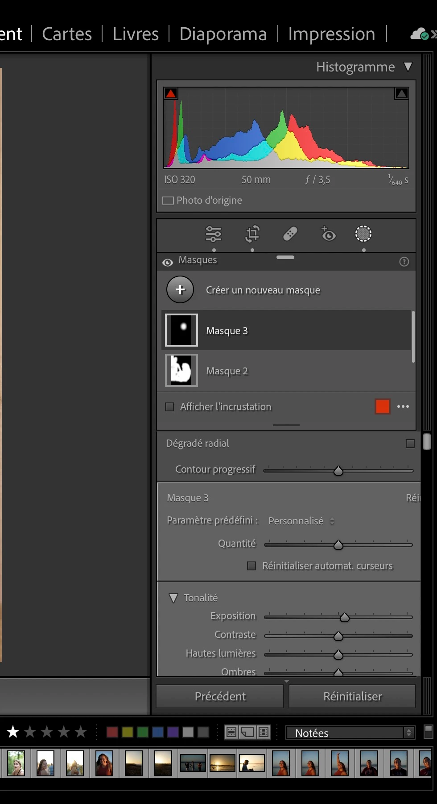The width and height of the screenshot is (437, 804).
Task: Select the sunset over water filmstrip thumbnail
Action: click(223, 763)
